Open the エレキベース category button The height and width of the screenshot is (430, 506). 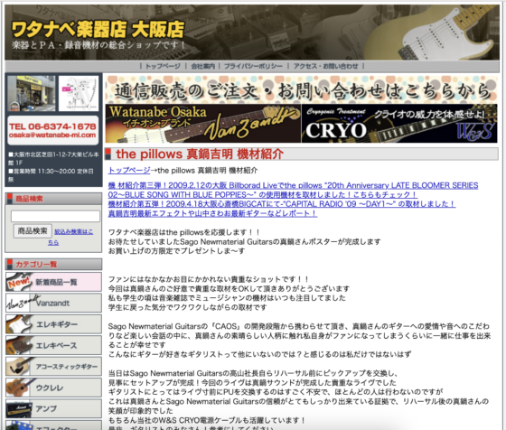(x=53, y=345)
